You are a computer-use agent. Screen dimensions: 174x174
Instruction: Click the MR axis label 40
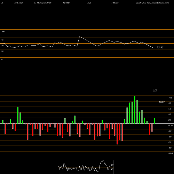(169, 114)
